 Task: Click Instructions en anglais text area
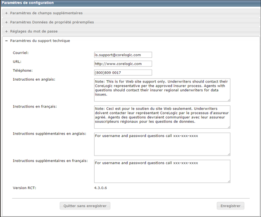tap(162, 90)
